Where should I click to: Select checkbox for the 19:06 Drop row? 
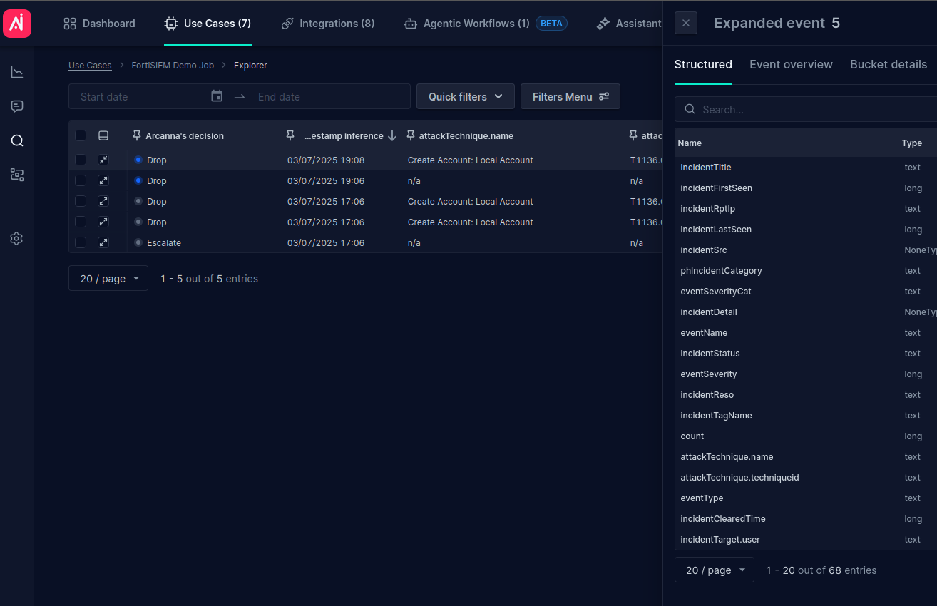81,180
